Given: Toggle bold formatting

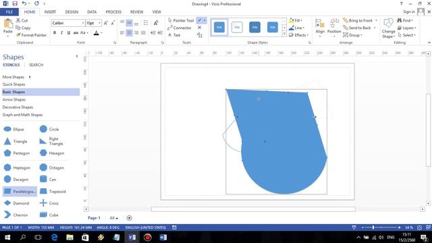Looking at the screenshot, I should [55, 33].
